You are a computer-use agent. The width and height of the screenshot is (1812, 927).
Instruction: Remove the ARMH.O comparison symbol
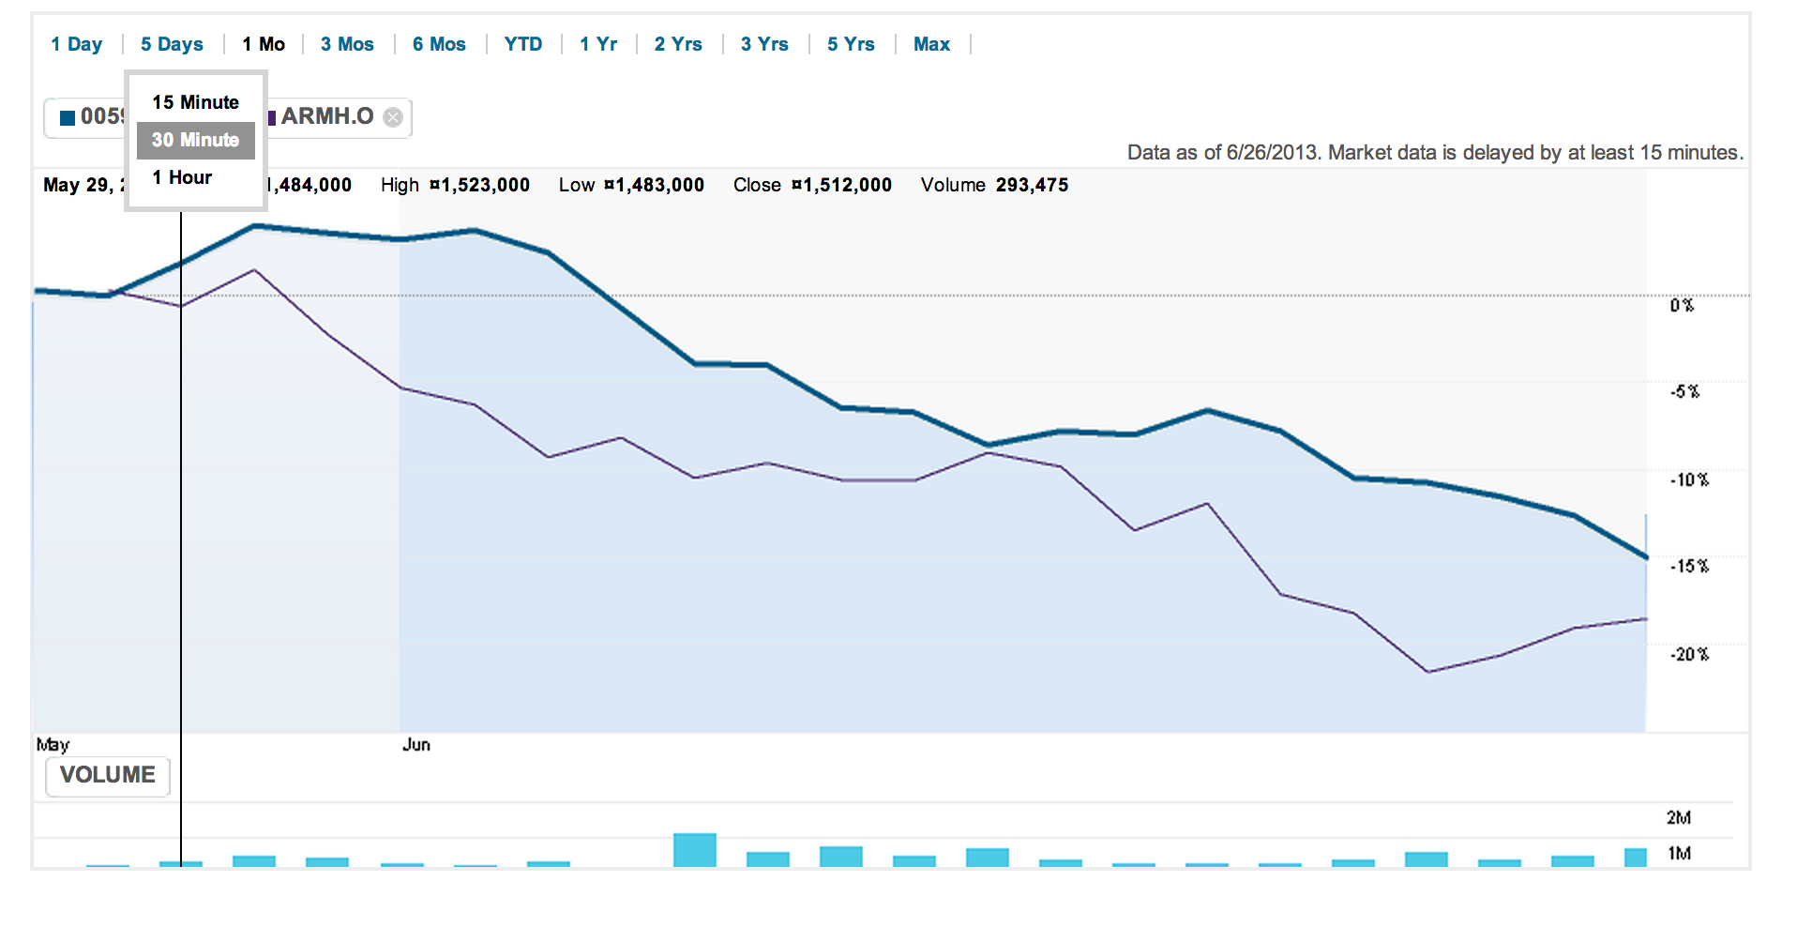click(x=393, y=117)
